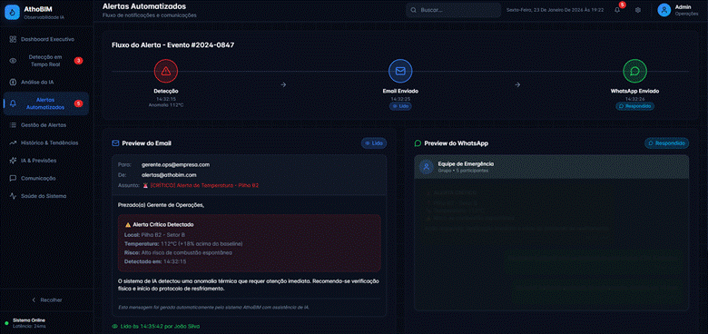Viewport: 708px width, 334px height.
Task: Click the Alerta Crítico Detectado heading
Action: [x=160, y=224]
